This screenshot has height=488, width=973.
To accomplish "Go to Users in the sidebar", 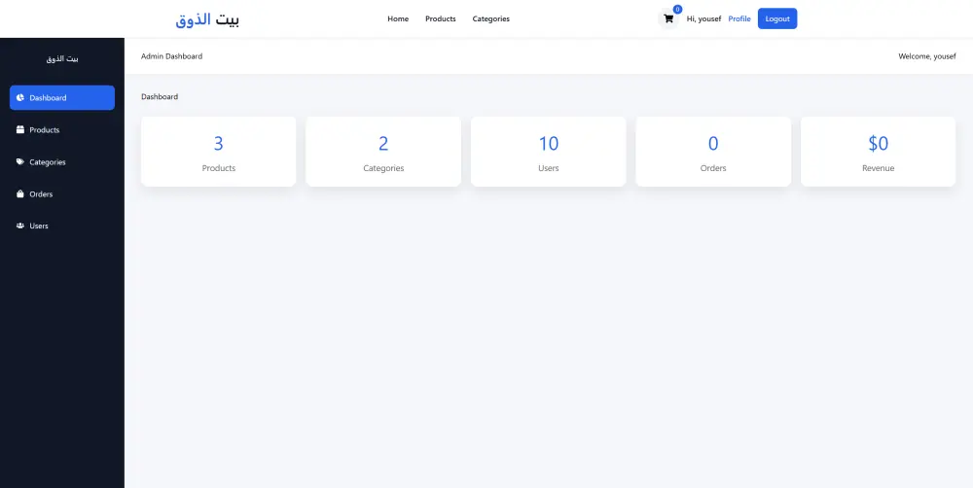I will [62, 226].
